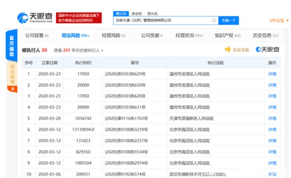291x178 pixels.
Task: Select the 查老板 search tab
Action: (137, 13)
